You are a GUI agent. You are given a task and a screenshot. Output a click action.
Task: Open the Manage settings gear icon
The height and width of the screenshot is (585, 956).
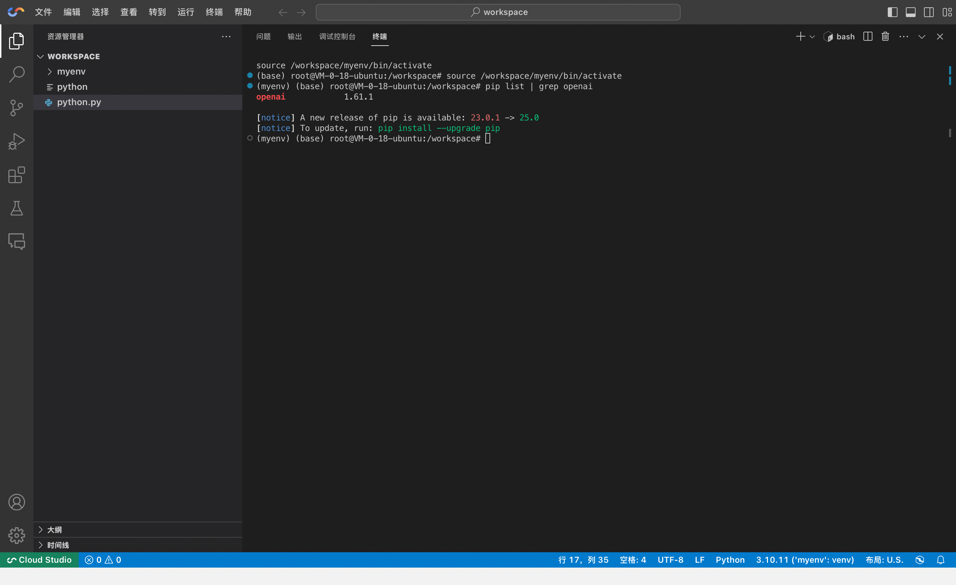(16, 536)
